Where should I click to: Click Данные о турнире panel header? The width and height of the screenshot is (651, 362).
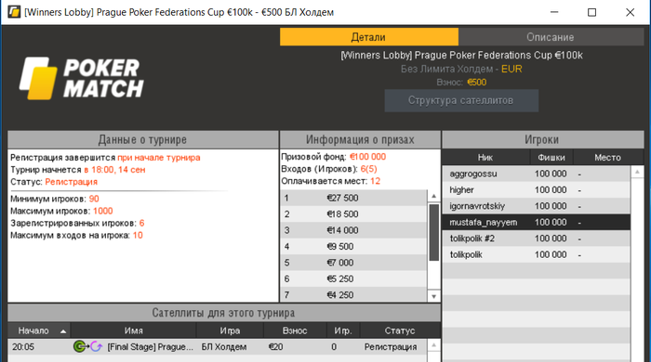143,139
